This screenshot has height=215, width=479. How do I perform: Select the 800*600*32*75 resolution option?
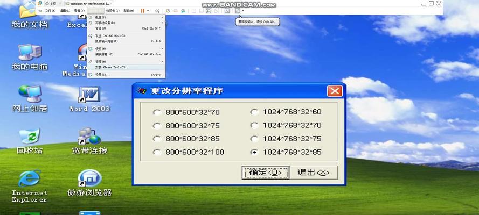point(186,126)
